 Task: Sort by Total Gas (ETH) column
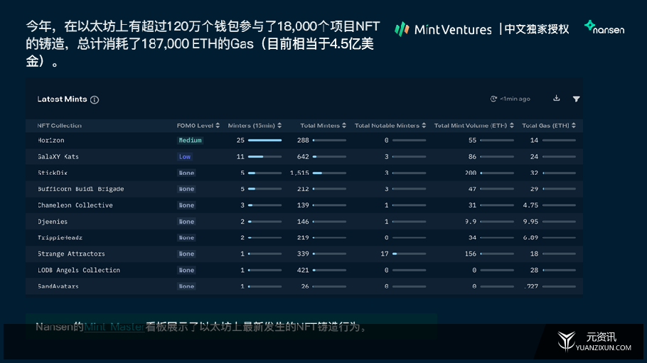549,126
